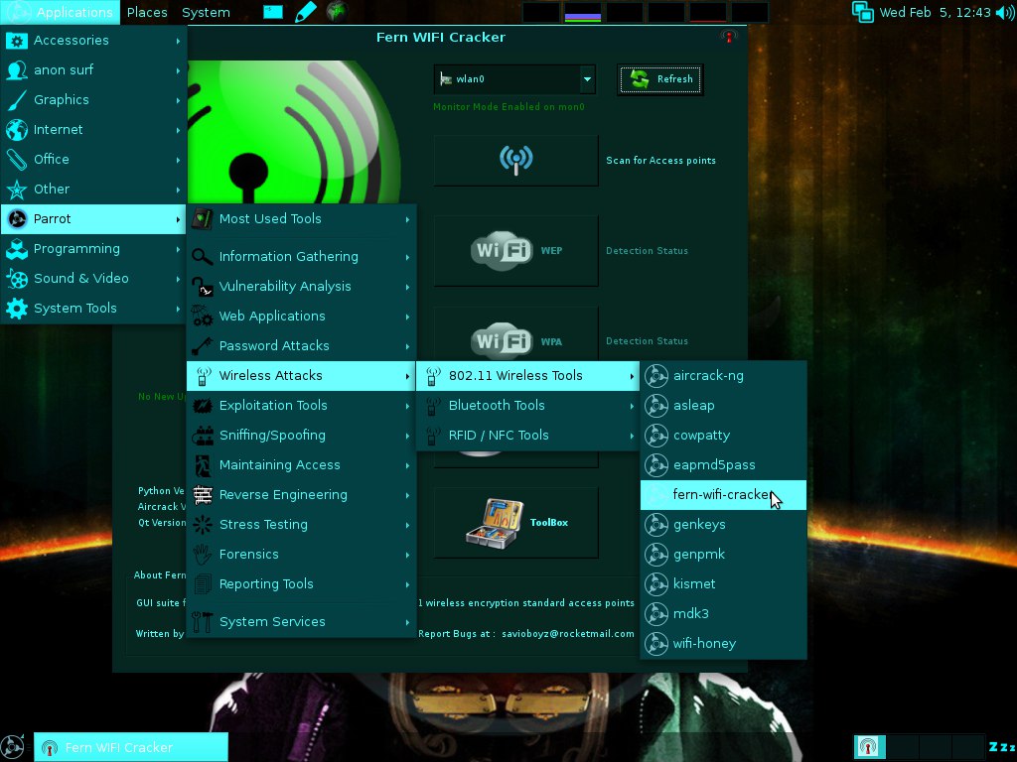The height and width of the screenshot is (762, 1017).
Task: Click the clock showing Wed Feb 5, 12:43
Action: 935,12
